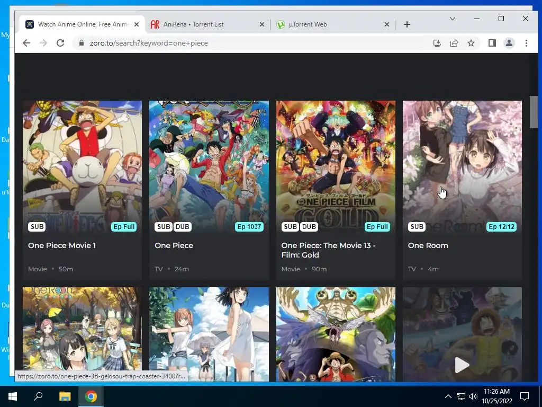Image resolution: width=542 pixels, height=407 pixels.
Task: Expand the tab search chevron
Action: click(x=452, y=19)
